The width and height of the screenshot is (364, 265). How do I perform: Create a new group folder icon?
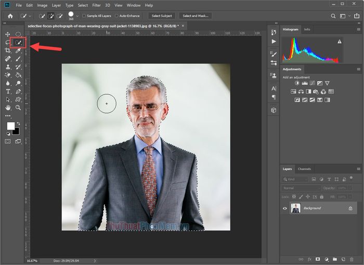334,259
